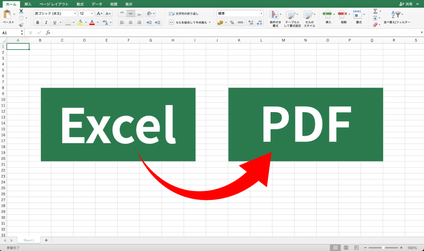Toggle bottom vertical alignment
This screenshot has height=251, width=424.
click(139, 13)
